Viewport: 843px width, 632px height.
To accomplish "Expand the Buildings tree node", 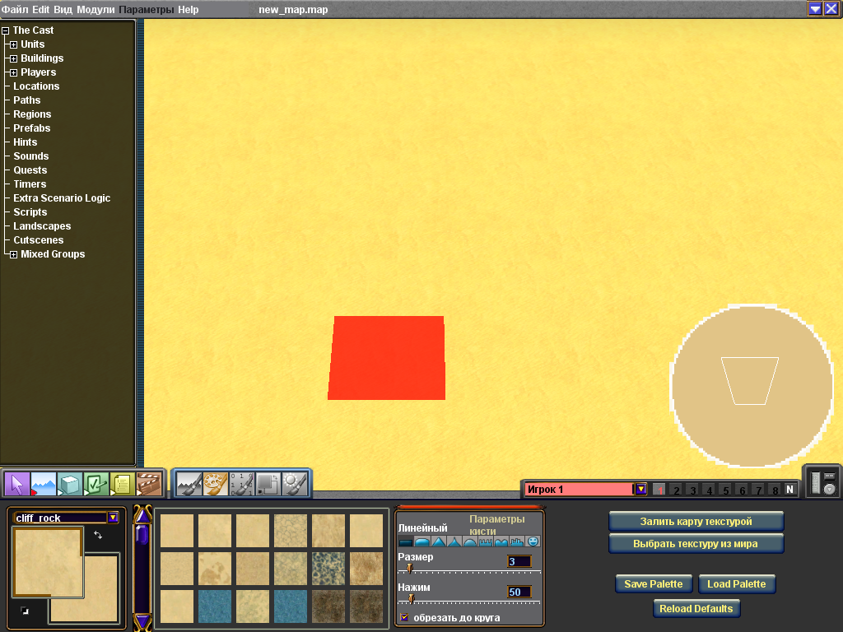I will click(13, 58).
